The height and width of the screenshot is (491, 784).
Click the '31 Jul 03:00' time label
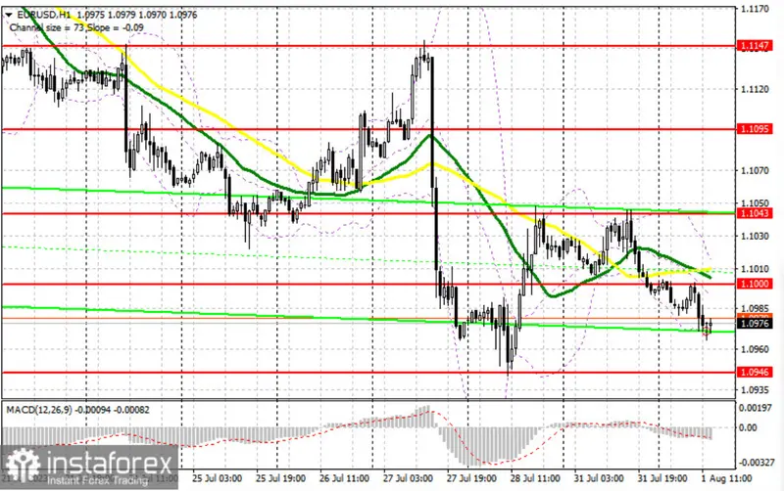[x=599, y=478]
